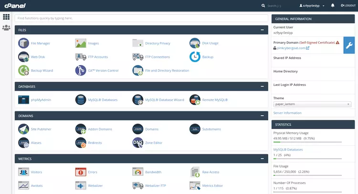The height and width of the screenshot is (194, 358).
Task: Open the Server Information link
Action: (x=287, y=113)
